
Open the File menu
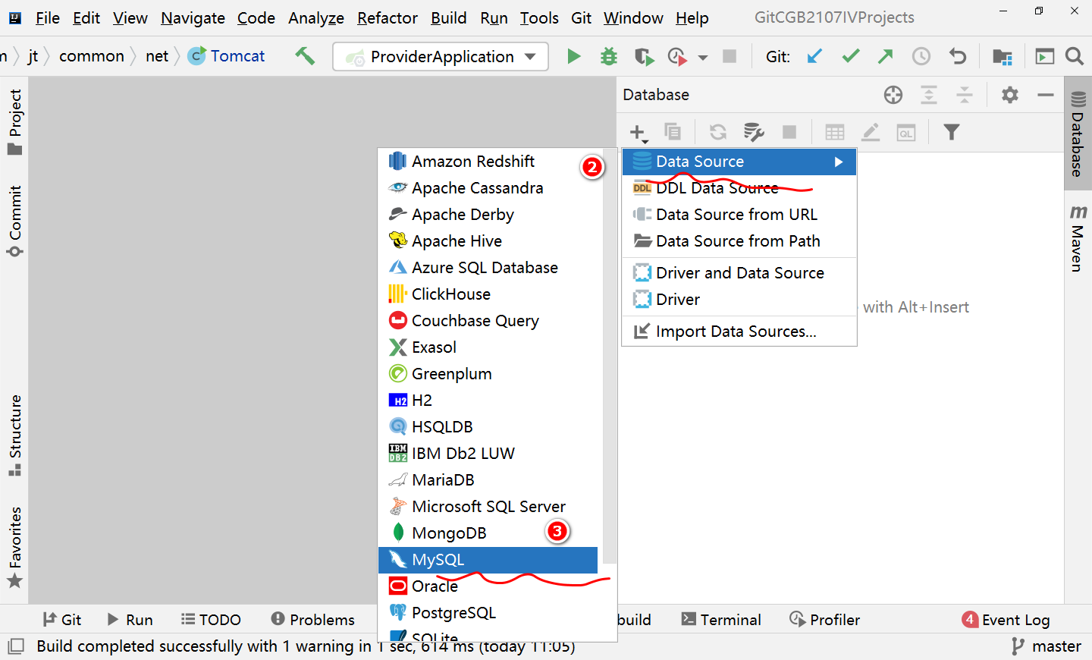coord(47,18)
